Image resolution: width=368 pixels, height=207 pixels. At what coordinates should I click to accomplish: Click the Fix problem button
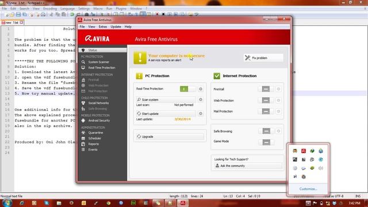click(x=263, y=57)
